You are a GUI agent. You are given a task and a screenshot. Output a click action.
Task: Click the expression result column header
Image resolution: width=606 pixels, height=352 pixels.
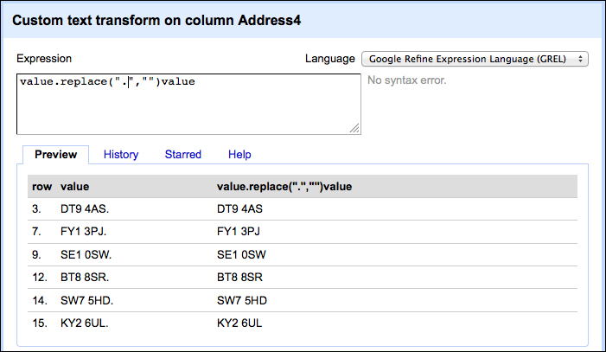pos(284,187)
